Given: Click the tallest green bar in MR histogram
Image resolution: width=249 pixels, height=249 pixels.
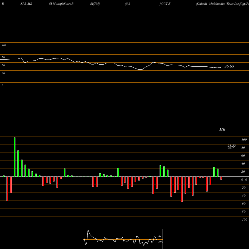Looking at the screenshot, I should click(15, 157).
